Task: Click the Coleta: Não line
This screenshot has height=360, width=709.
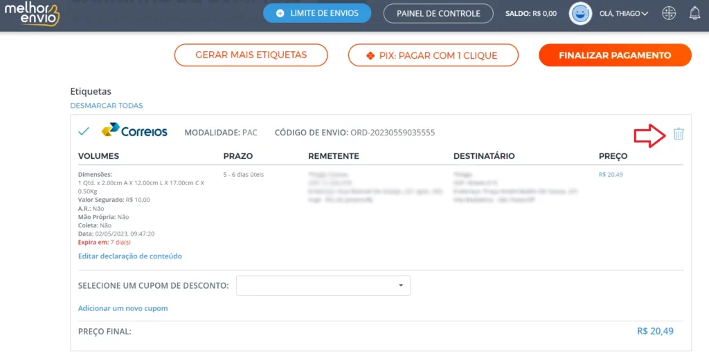Action: pos(94,225)
